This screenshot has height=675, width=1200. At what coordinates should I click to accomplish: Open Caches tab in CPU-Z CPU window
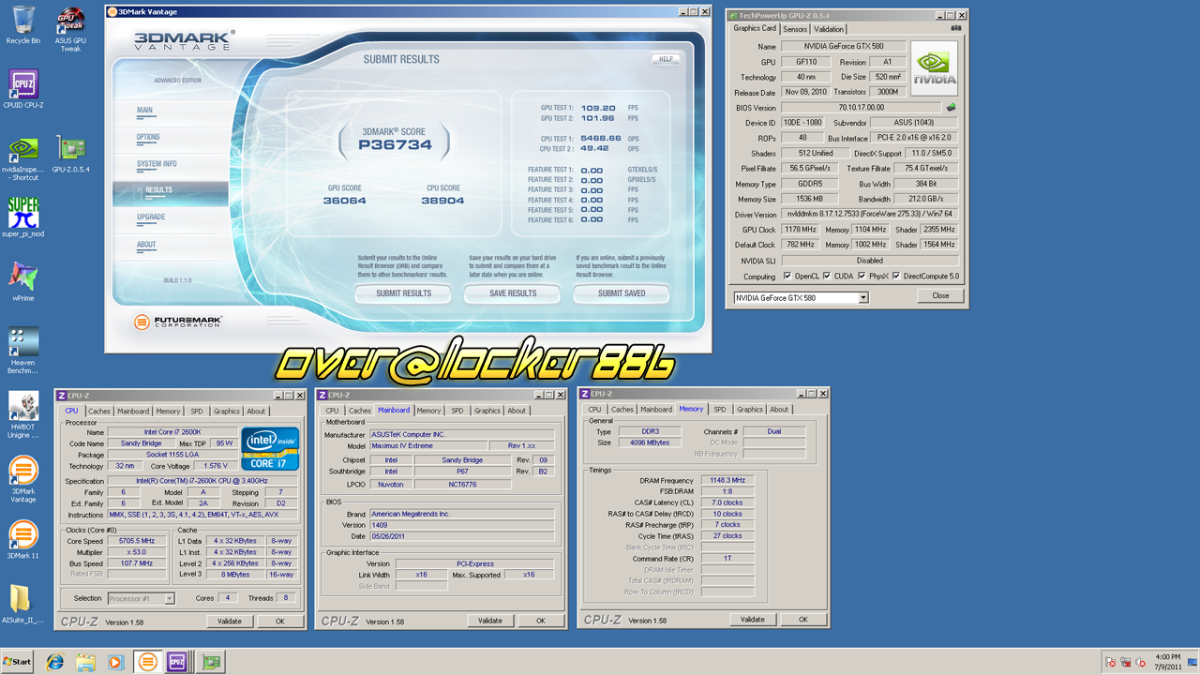point(99,411)
